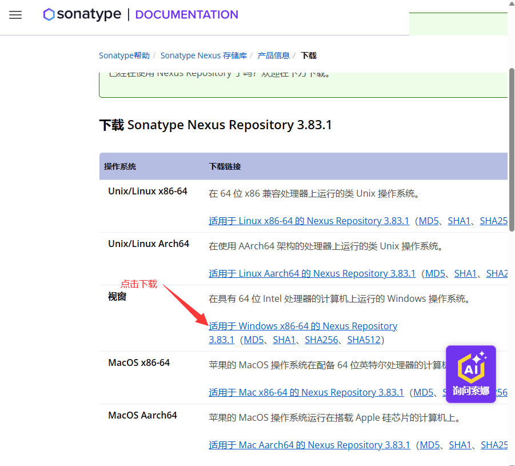Download Nexus Repository for Windows x86-64
This screenshot has width=515, height=466.
pos(303,326)
